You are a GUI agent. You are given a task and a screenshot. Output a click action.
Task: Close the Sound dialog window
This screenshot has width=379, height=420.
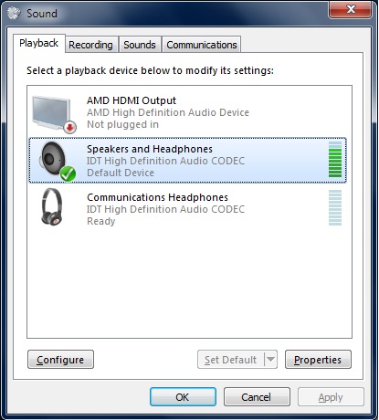[351, 9]
